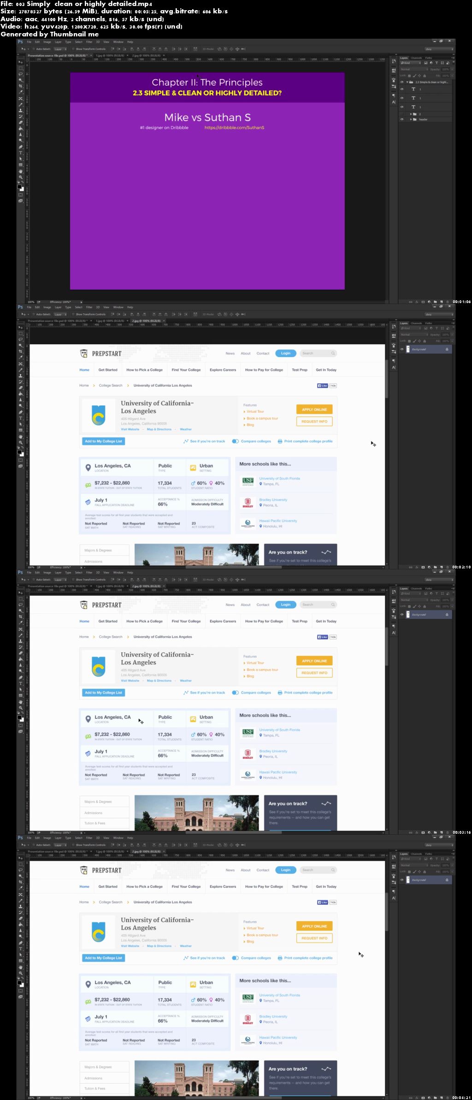The width and height of the screenshot is (472, 1100).
Task: Collapse the '2.3 Simple & clean' layer group
Action: tap(407, 82)
